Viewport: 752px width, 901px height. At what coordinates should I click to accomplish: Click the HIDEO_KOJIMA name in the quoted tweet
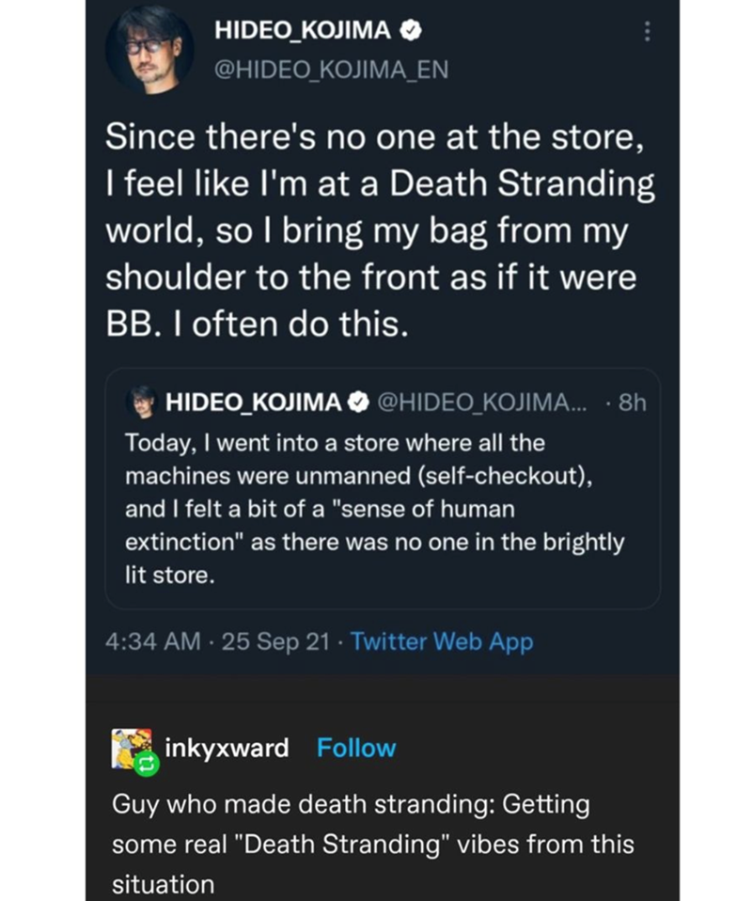(x=252, y=403)
